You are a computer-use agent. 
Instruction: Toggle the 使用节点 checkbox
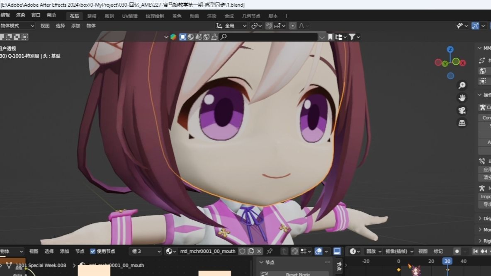tap(93, 251)
